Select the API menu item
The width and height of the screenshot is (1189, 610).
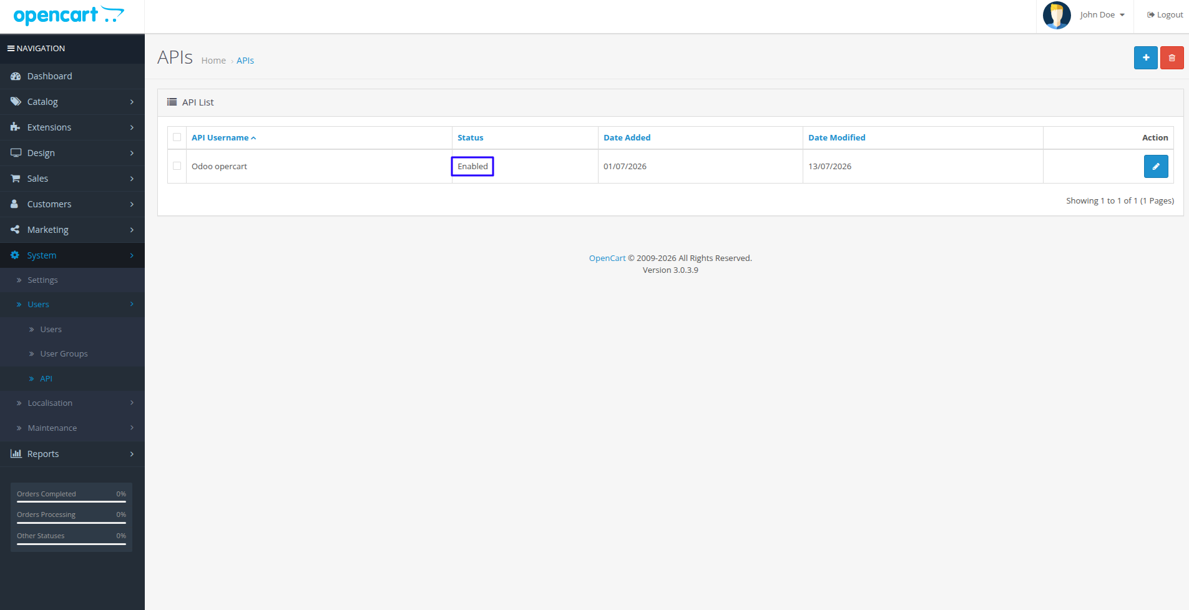[x=72, y=379]
